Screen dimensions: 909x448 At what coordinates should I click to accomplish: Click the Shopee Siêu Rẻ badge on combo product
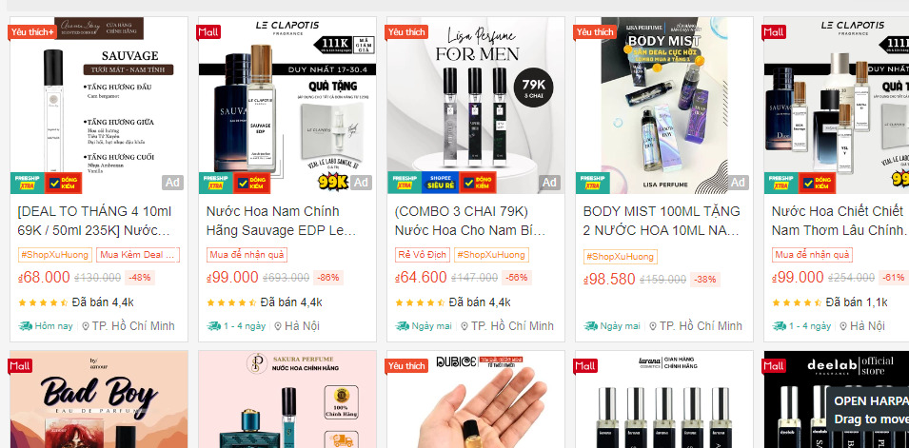pos(440,183)
